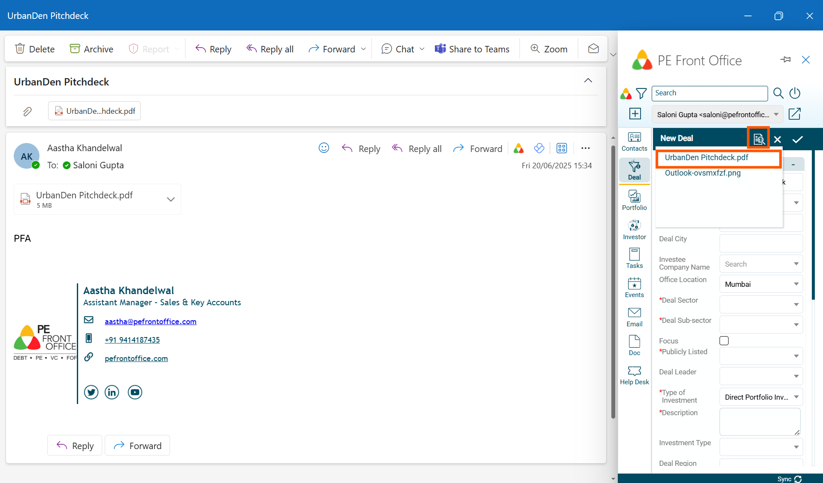Collapse the UrbanDen Pitchdeck subject header
823x483 pixels.
click(588, 81)
